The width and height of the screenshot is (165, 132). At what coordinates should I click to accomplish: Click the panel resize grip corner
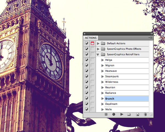coord(152,115)
